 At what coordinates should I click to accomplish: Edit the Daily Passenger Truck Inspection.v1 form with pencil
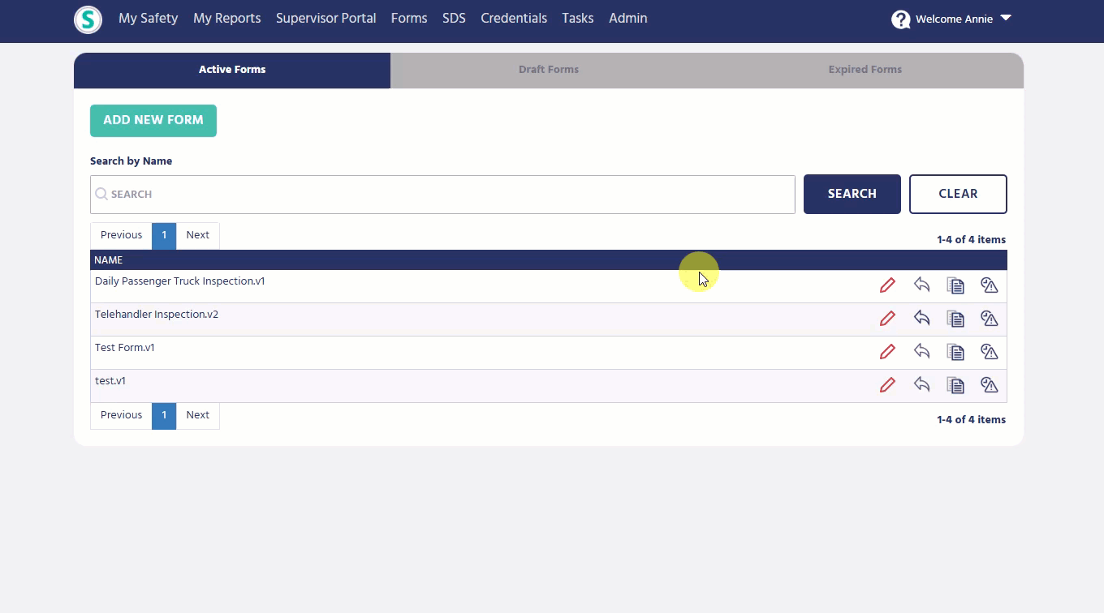(x=887, y=285)
